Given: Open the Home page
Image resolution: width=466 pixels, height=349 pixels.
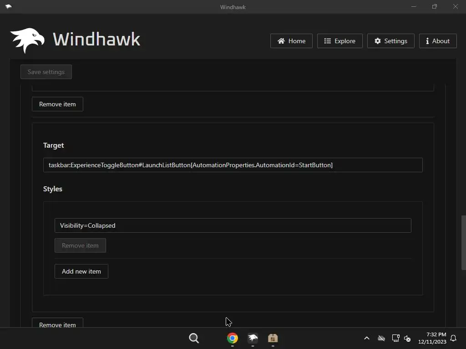Looking at the screenshot, I should 291,41.
